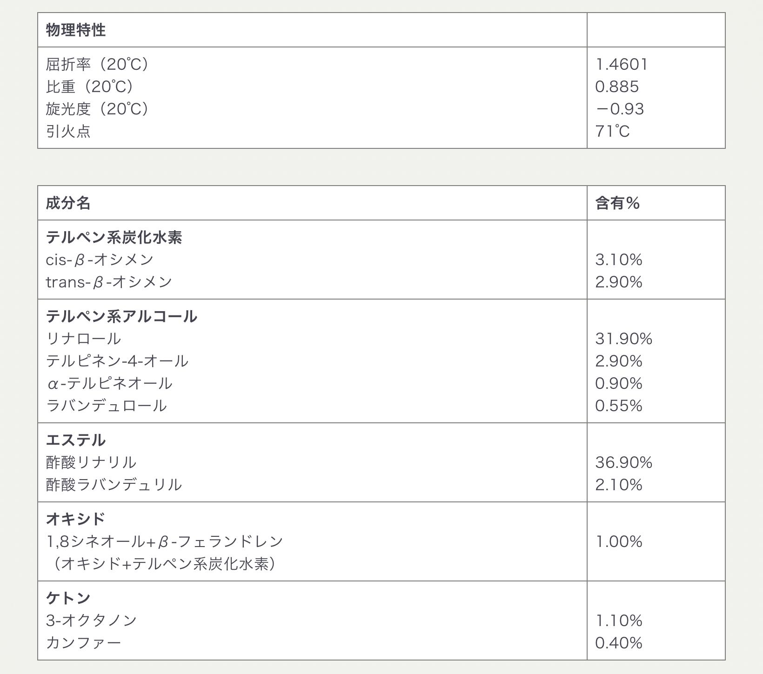Viewport: 763px width, 674px height.
Task: Select the 屈折率（20℃） row label
Action: pyautogui.click(x=97, y=64)
